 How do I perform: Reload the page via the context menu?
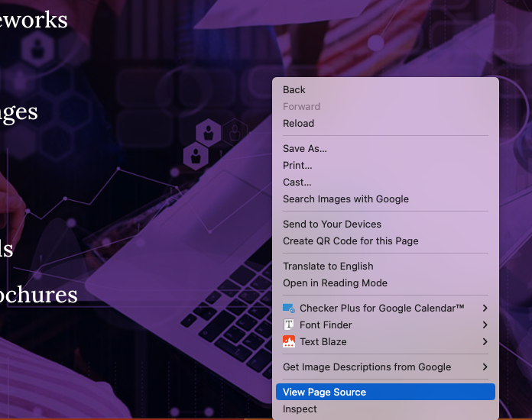tap(298, 124)
